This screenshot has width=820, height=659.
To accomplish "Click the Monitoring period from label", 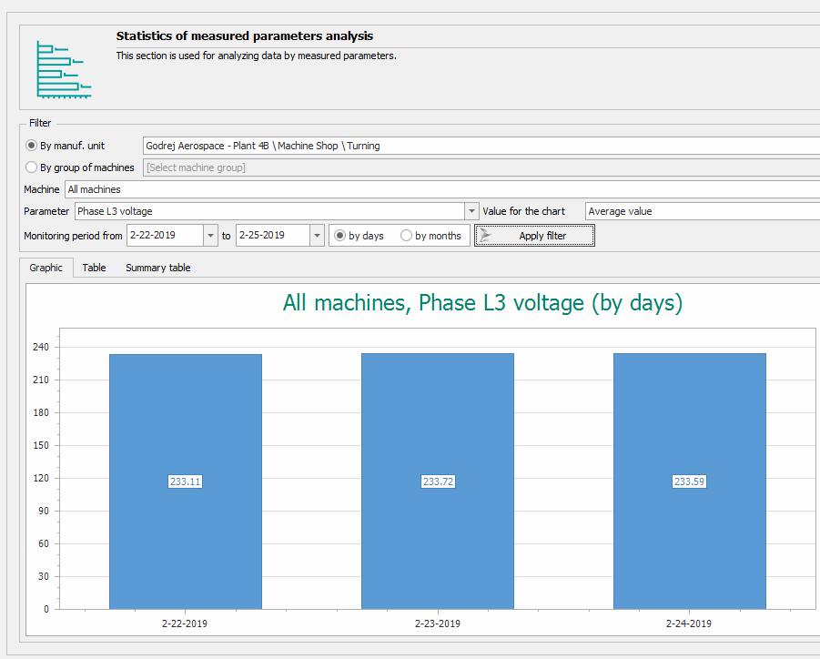I will click(73, 236).
